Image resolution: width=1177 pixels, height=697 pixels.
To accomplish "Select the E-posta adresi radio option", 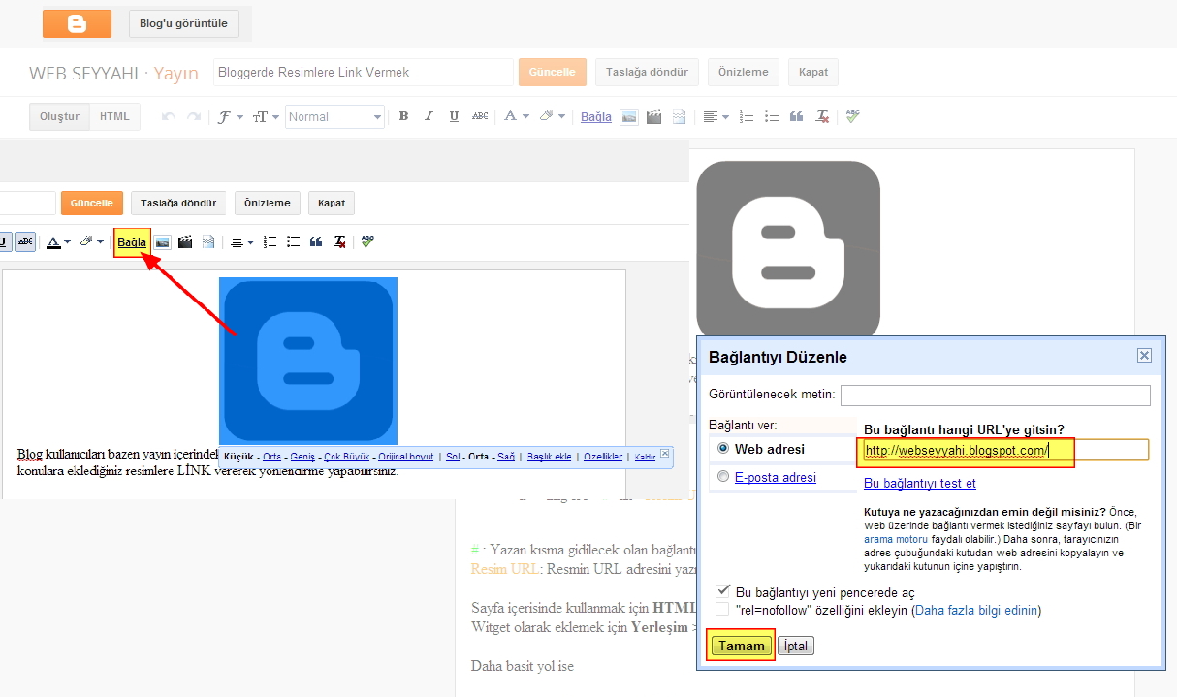I will coord(723,477).
